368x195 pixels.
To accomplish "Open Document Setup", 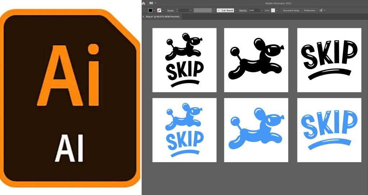I will [291, 10].
